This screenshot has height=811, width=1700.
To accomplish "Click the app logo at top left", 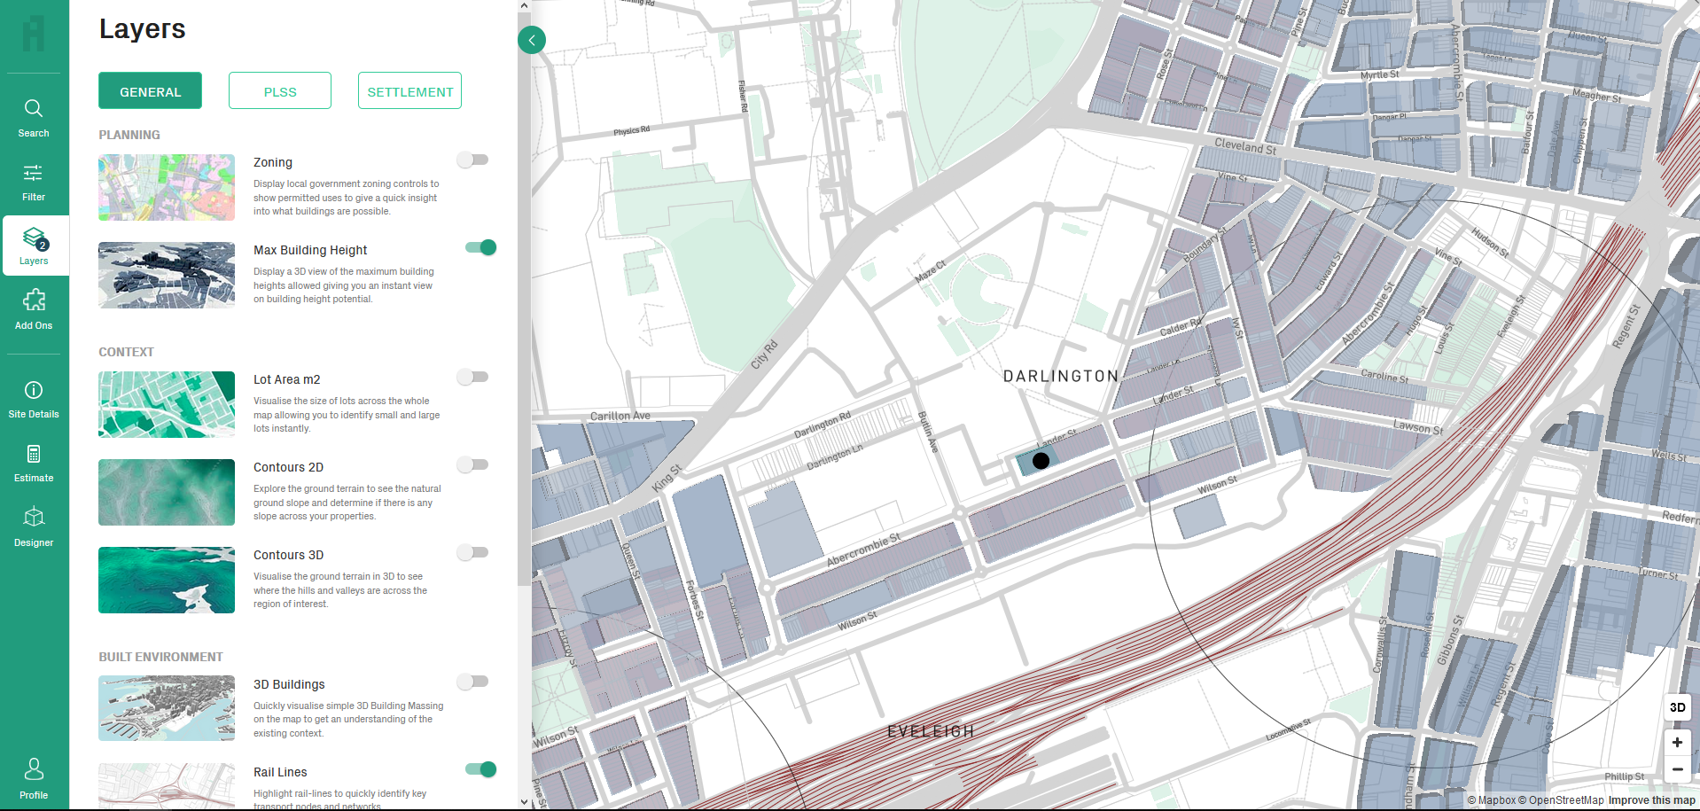I will pos(34,34).
